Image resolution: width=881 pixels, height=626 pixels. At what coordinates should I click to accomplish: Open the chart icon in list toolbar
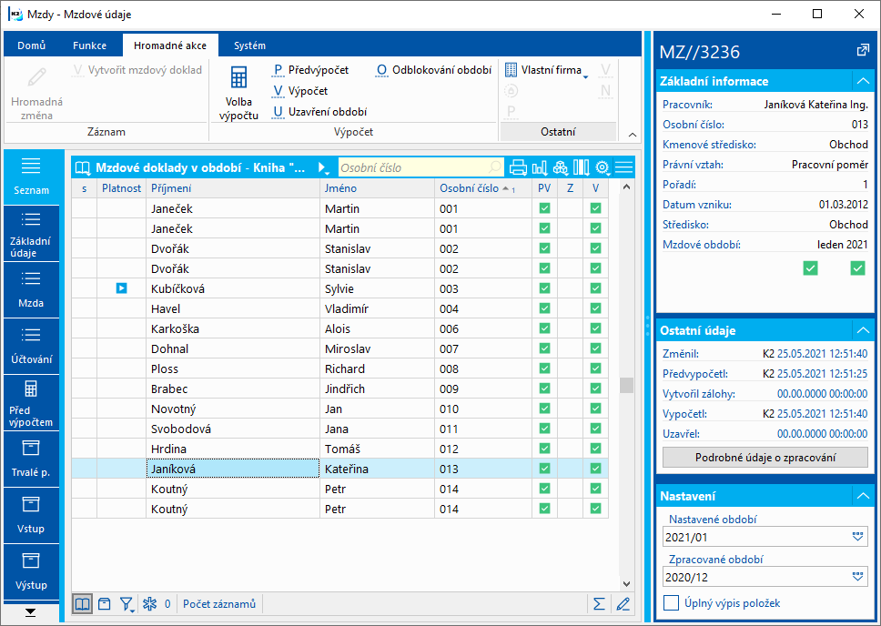(540, 167)
